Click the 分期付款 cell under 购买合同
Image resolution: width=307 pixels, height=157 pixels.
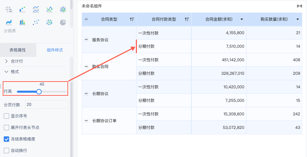pyautogui.click(x=164, y=73)
